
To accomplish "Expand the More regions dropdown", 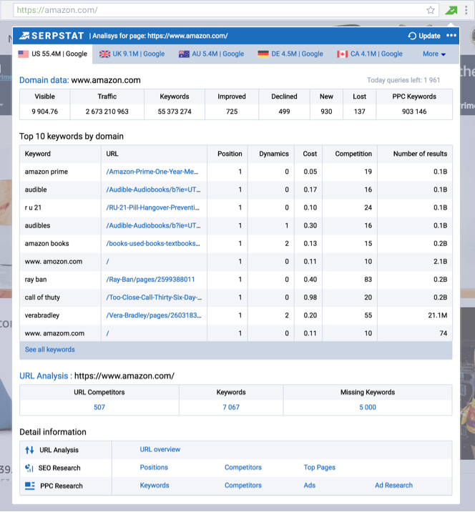I will click(x=434, y=54).
